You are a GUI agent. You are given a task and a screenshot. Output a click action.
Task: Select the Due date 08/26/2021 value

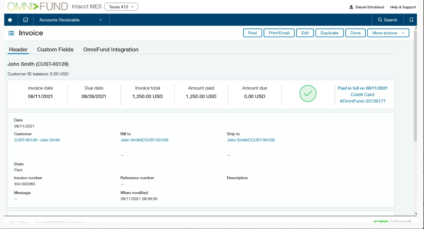[94, 96]
